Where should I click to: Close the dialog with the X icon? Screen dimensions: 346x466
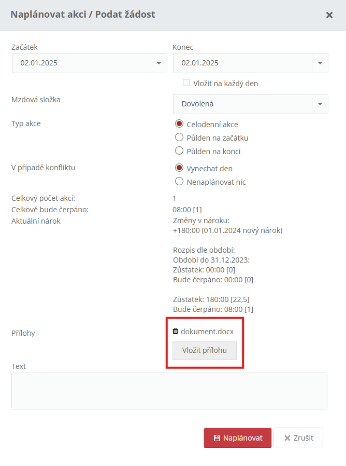pos(329,15)
